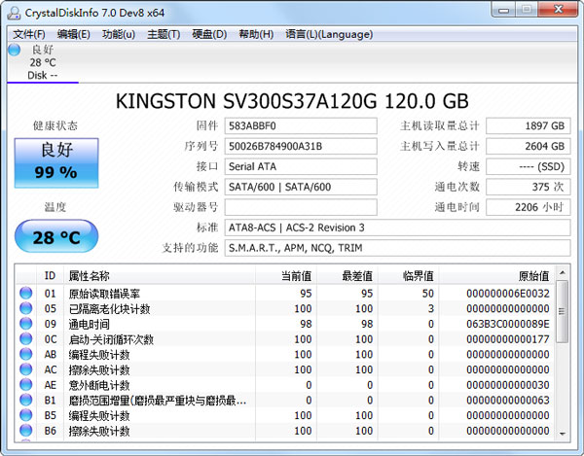Click raw value 0000000000177

click(508, 339)
